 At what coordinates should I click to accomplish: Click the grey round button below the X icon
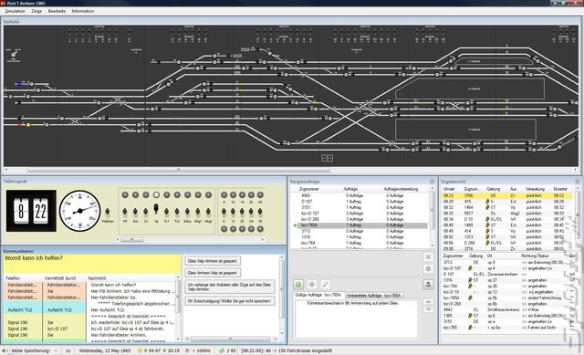(x=428, y=268)
